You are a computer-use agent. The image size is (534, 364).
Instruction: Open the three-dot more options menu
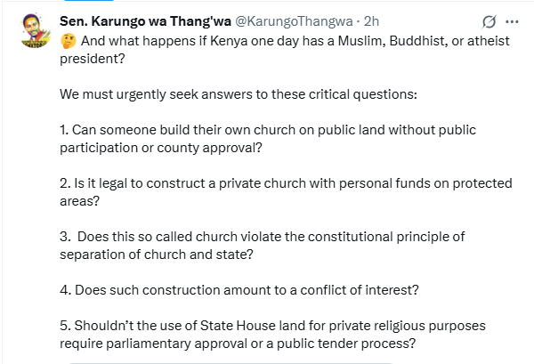512,20
